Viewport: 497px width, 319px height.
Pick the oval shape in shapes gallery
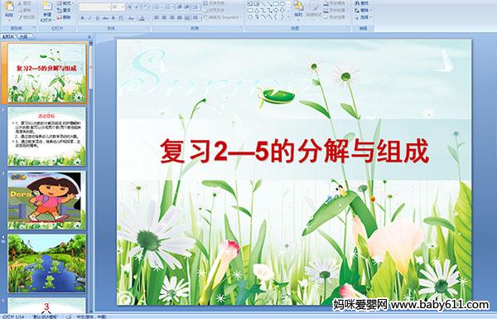tap(282, 4)
